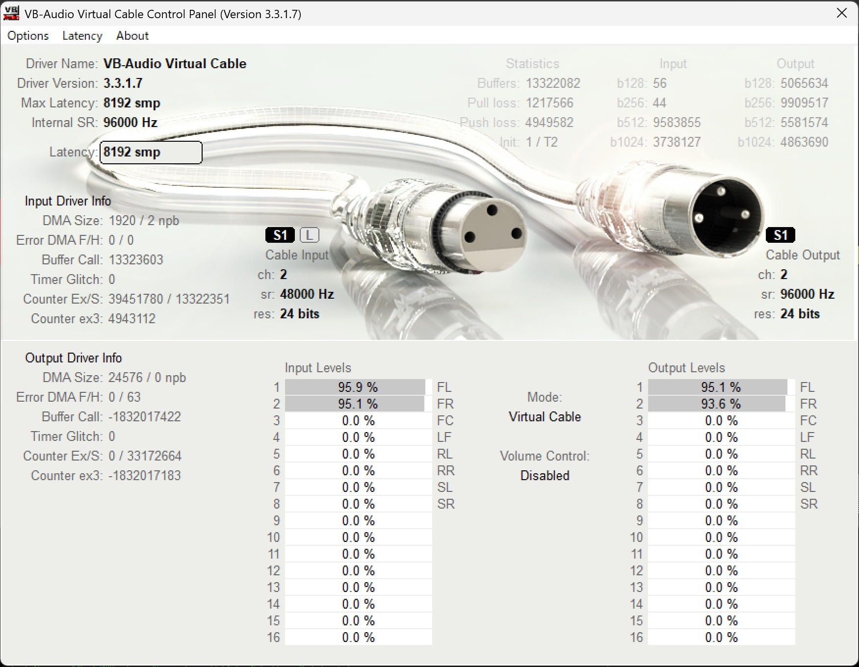
Task: Click Output b128 value 5065634
Action: pyautogui.click(x=805, y=83)
